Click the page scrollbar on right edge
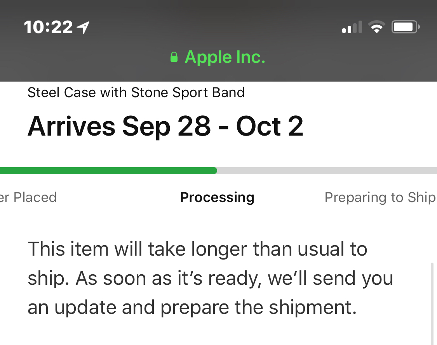This screenshot has width=437, height=345. [432, 303]
